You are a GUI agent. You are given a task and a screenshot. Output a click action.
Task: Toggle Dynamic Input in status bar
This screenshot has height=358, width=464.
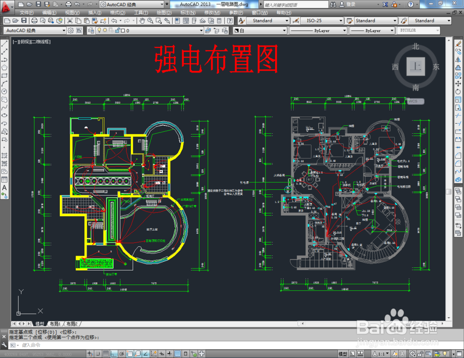click(x=161, y=353)
